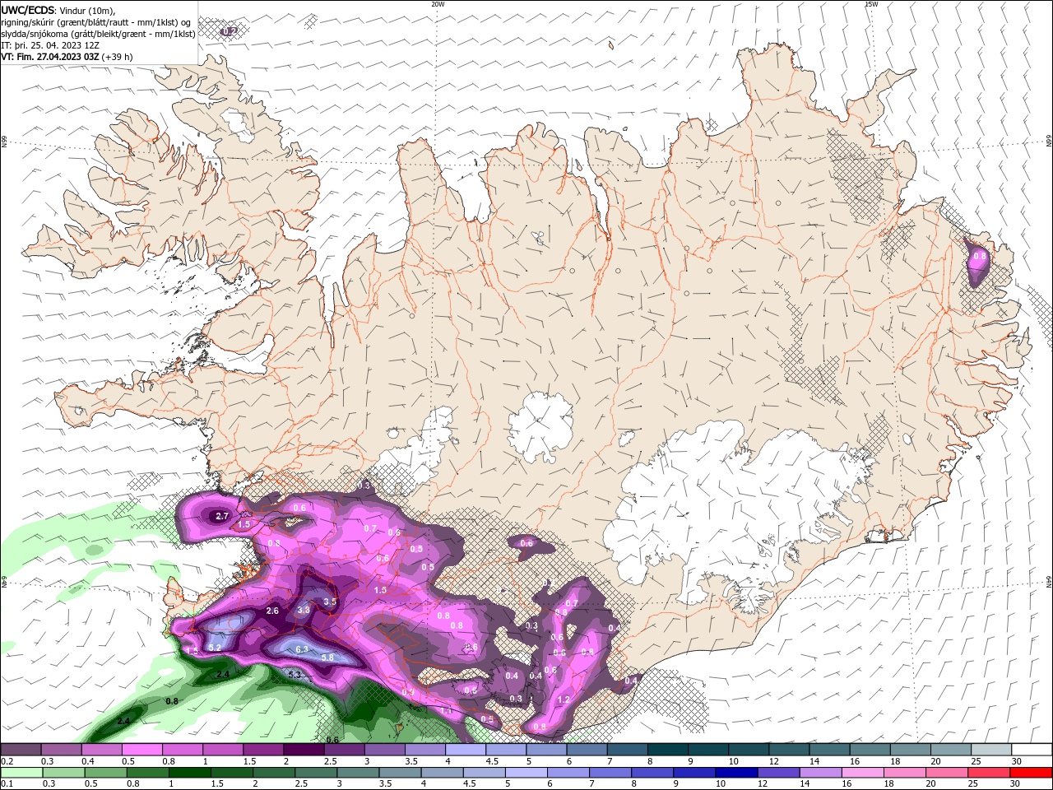Select the white swatch ending the snow scale
The height and width of the screenshot is (790, 1053).
coord(1032,750)
